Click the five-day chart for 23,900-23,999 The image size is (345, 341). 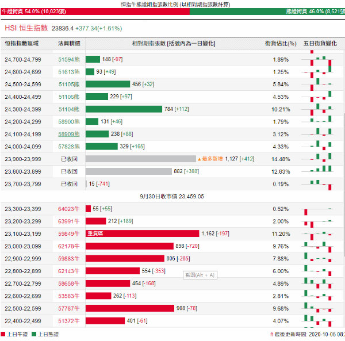pyautogui.click(x=317, y=159)
